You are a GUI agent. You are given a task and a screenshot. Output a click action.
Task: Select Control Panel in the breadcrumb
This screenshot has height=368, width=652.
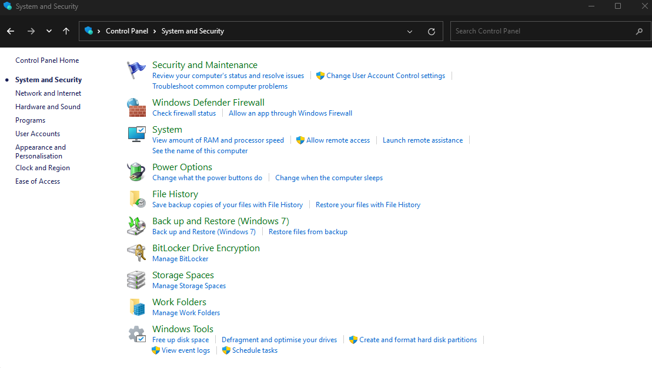(x=127, y=31)
